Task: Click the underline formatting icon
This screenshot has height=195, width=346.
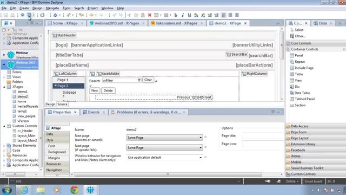Action: [189, 15]
